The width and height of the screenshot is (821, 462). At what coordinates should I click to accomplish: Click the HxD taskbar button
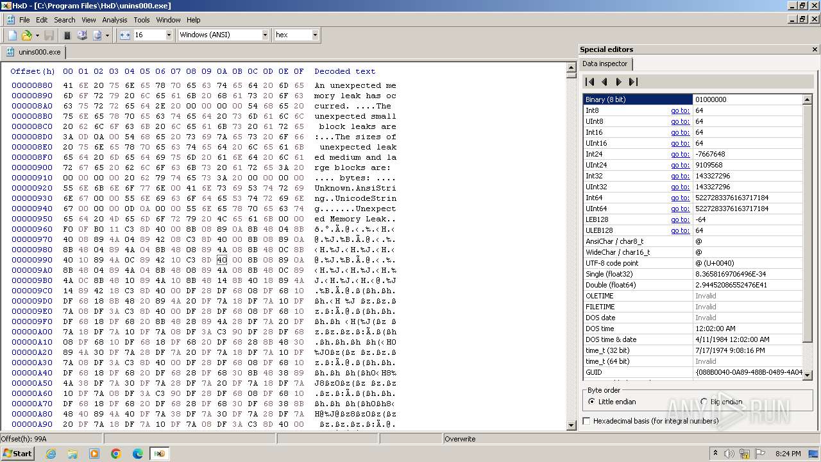pyautogui.click(x=159, y=454)
